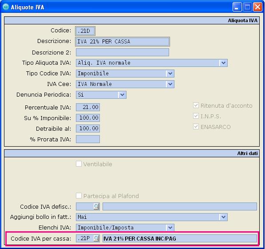Expand the Elenchi IVA dropdown
265x249 pixels.
(x=170, y=228)
